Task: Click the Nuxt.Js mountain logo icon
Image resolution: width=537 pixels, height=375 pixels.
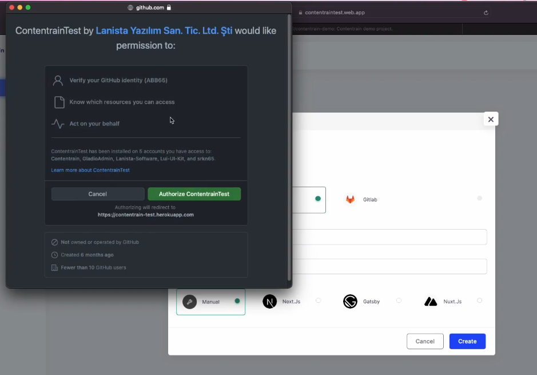Action: pyautogui.click(x=431, y=302)
